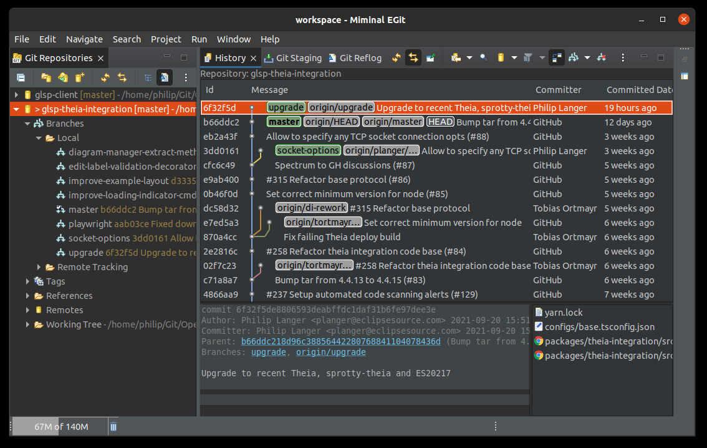Open parent commit b66ddc2 hash link
This screenshot has width=707, height=448.
click(340, 341)
